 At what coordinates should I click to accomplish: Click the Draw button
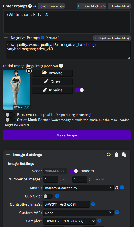pyautogui.click(x=53, y=81)
